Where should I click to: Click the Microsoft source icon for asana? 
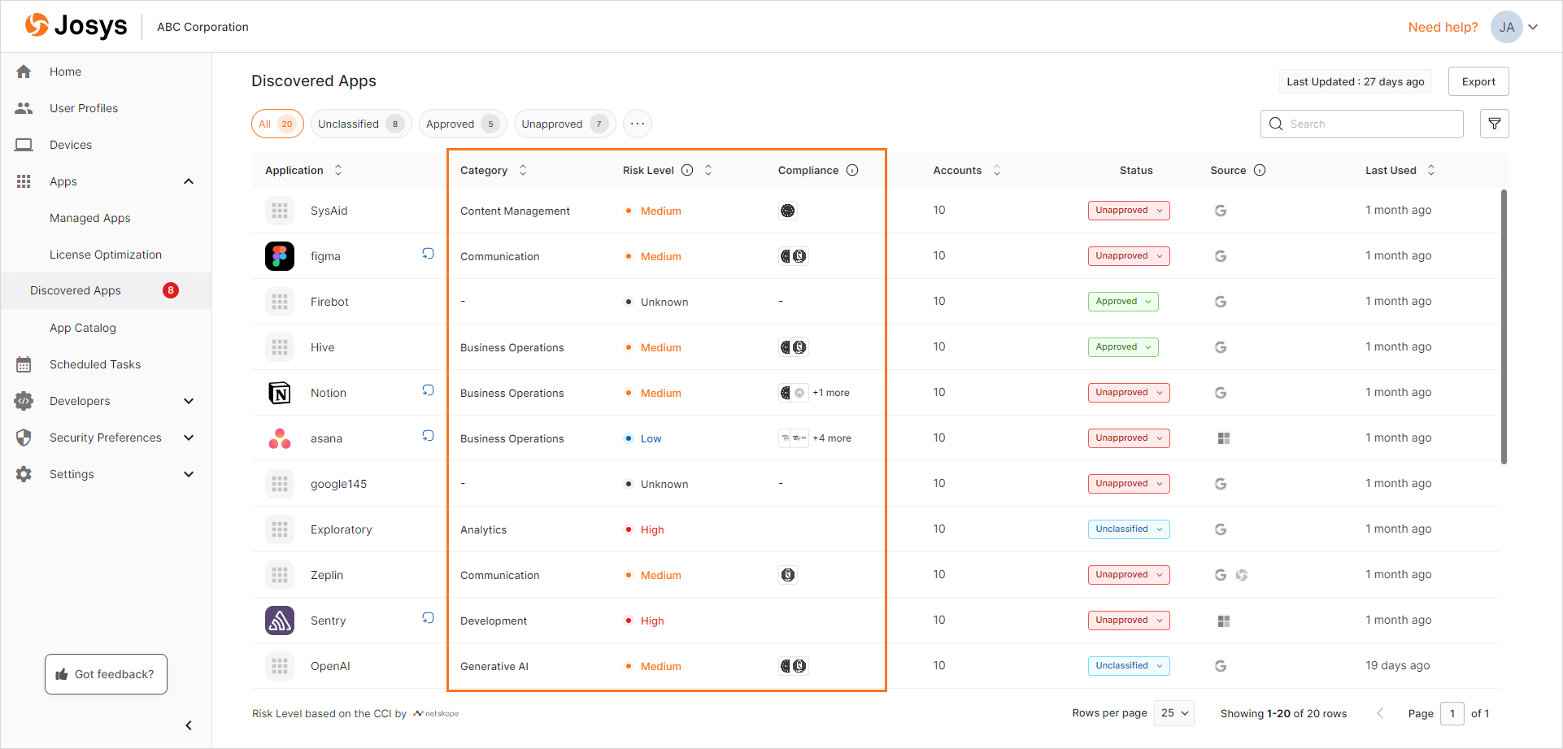[x=1224, y=438]
